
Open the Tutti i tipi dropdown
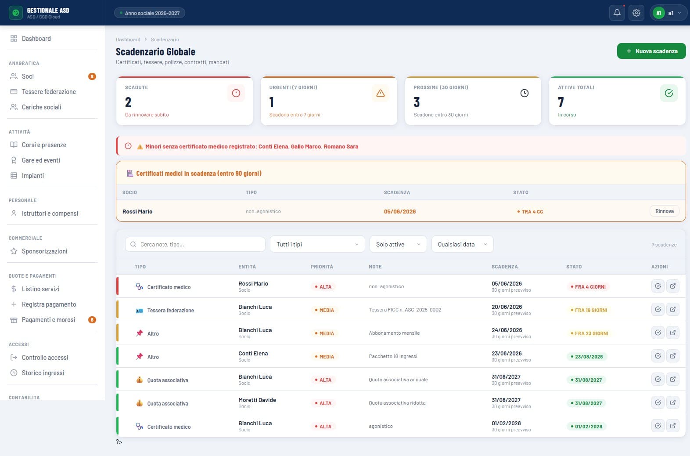pyautogui.click(x=317, y=244)
